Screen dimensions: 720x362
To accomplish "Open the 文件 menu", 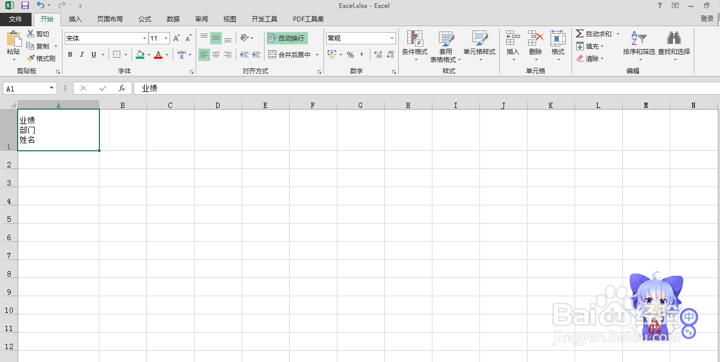I will pos(16,19).
